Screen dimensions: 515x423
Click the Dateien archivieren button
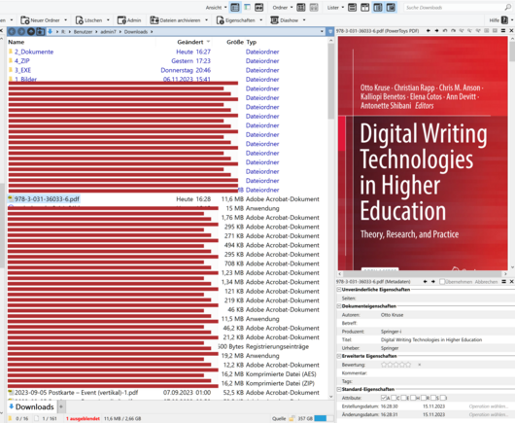[x=175, y=20]
